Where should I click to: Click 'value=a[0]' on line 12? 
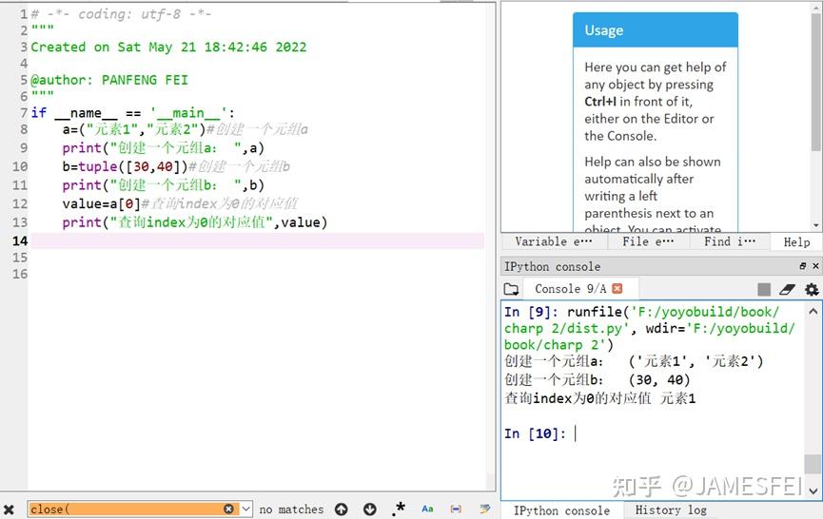(x=101, y=204)
